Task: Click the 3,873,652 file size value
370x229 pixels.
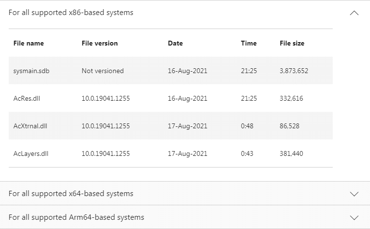Action: (x=294, y=71)
